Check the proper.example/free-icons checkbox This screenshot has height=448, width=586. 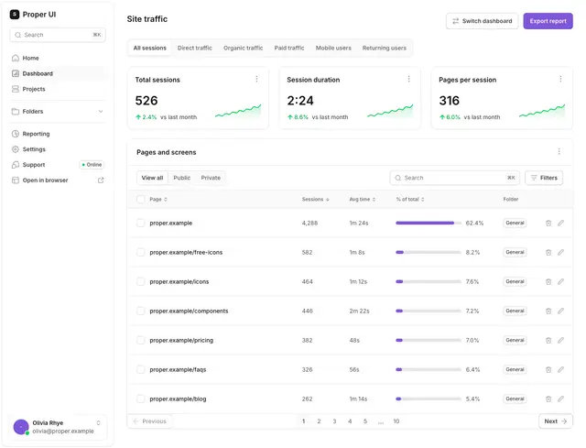(x=140, y=253)
